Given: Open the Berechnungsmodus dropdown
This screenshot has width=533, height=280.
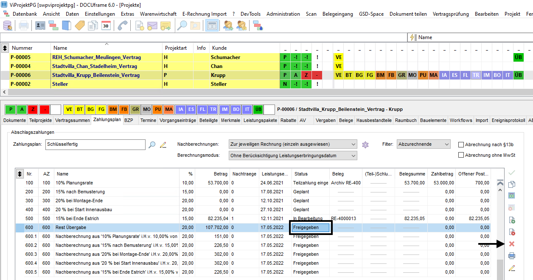Looking at the screenshot, I should point(292,156).
